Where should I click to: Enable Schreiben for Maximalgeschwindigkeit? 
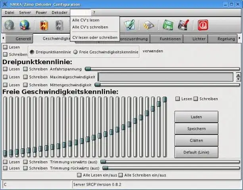coord(25,77)
